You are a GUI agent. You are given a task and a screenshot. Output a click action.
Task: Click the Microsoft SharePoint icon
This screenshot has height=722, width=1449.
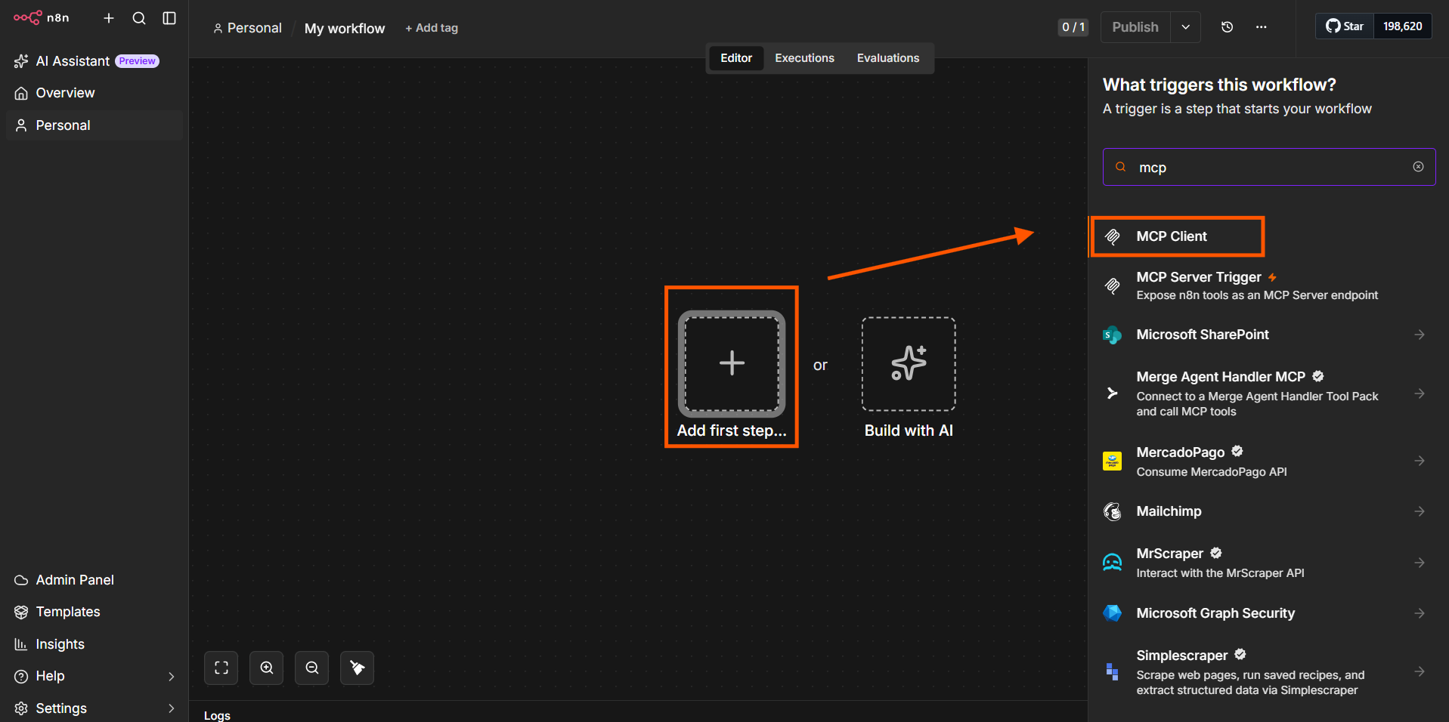(1113, 335)
